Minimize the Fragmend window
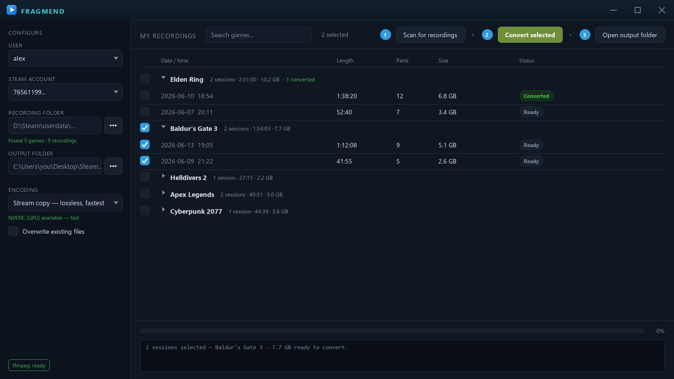The height and width of the screenshot is (379, 674). pos(613,10)
